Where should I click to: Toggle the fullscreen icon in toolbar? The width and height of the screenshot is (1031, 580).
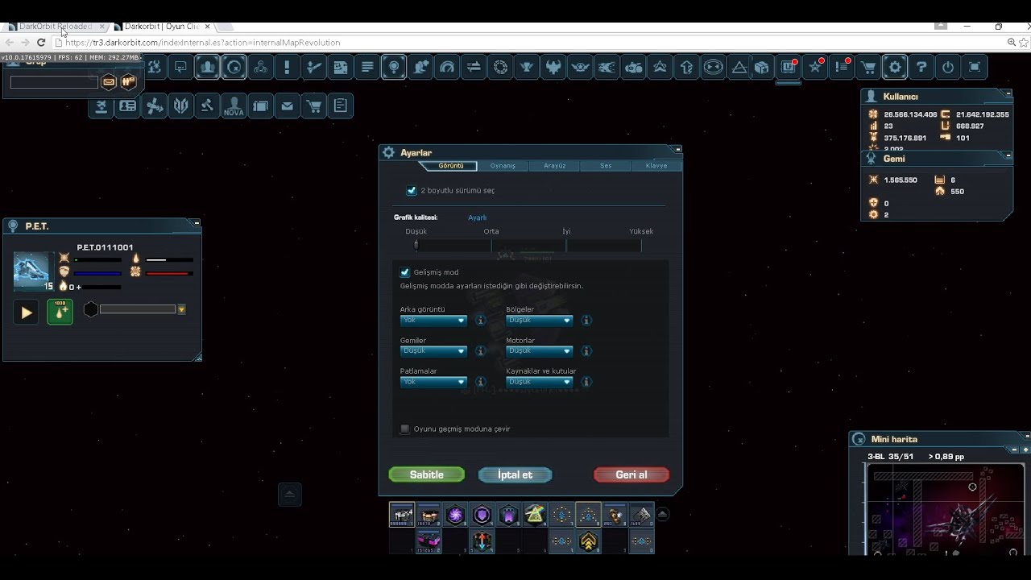point(975,68)
